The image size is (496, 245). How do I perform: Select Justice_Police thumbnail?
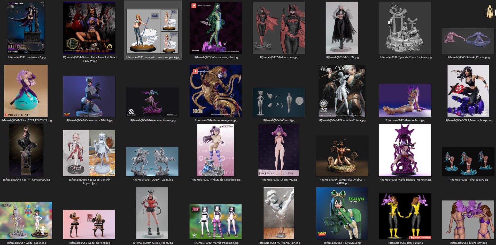pos(152,213)
